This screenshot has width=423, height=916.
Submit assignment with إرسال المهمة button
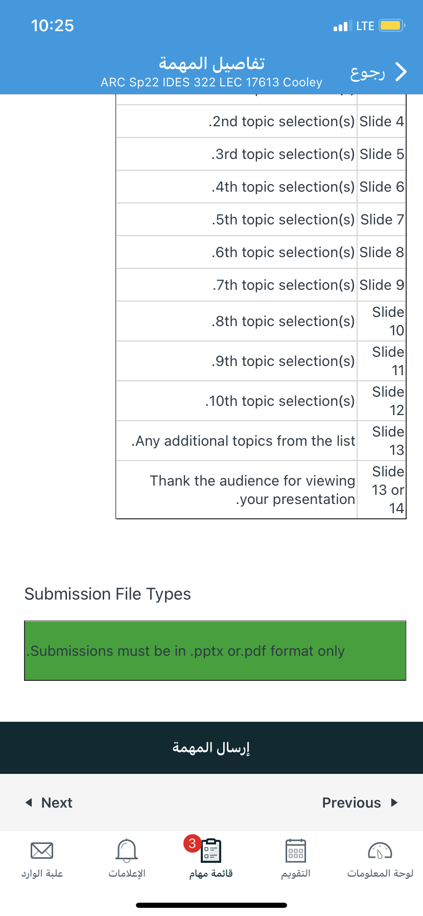pos(212,748)
